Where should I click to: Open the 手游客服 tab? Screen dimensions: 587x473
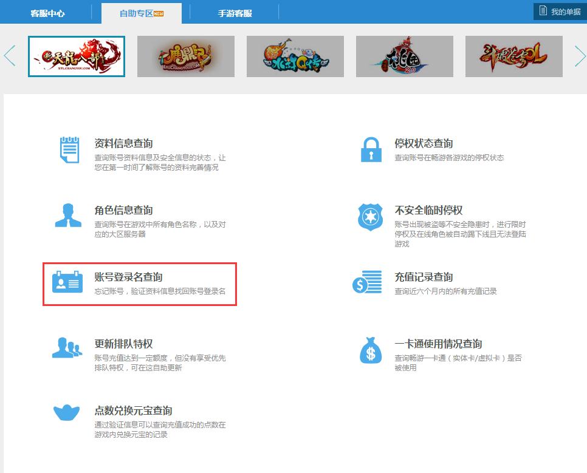(x=234, y=12)
